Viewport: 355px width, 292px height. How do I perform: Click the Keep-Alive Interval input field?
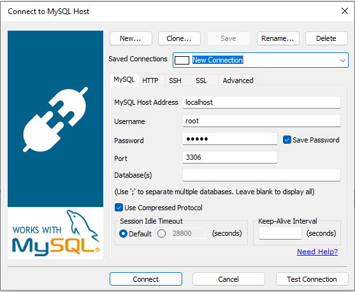click(280, 233)
